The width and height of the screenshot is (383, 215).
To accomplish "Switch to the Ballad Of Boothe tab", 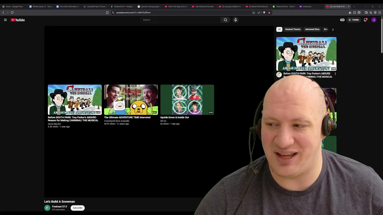I will point(257,6).
